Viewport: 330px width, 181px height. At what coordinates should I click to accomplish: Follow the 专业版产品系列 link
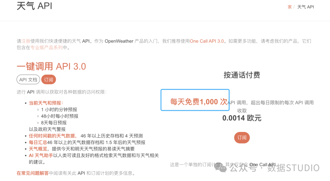pyautogui.click(x=46, y=48)
